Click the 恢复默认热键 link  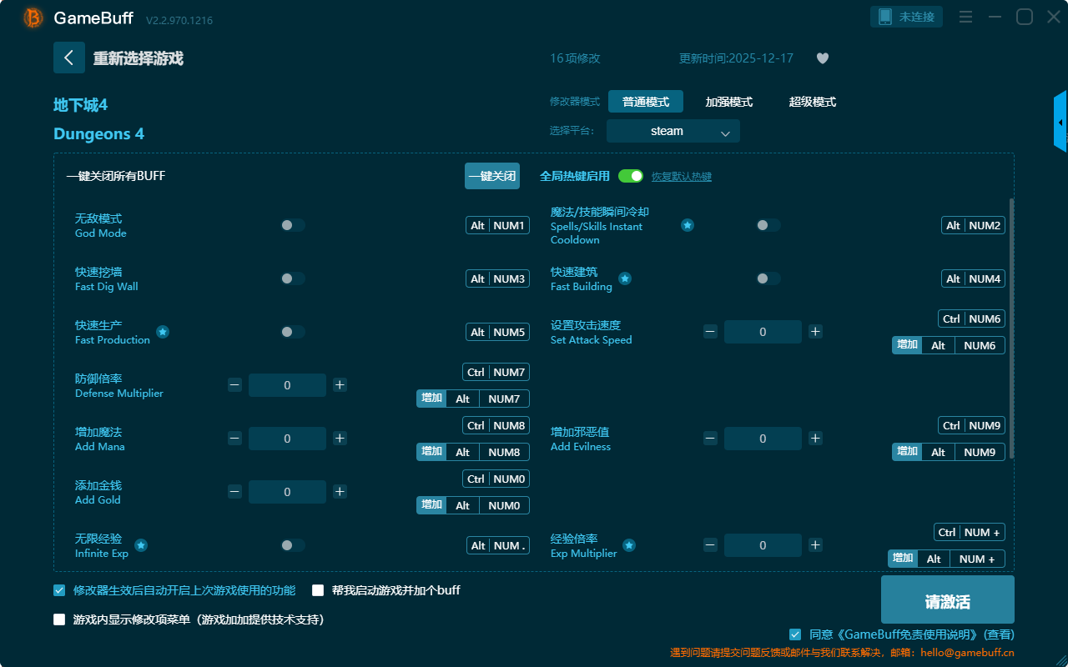681,177
